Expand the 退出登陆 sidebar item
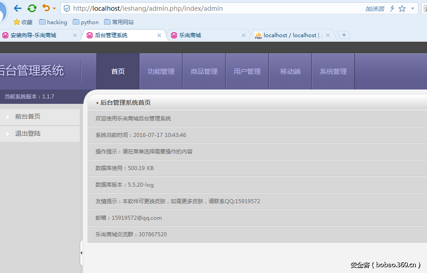Viewport: 427px width, 273px height. click(27, 133)
